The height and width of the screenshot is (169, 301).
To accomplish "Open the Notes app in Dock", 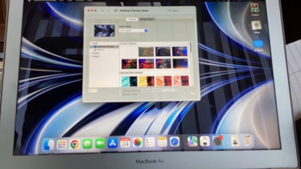I will click(x=162, y=142).
